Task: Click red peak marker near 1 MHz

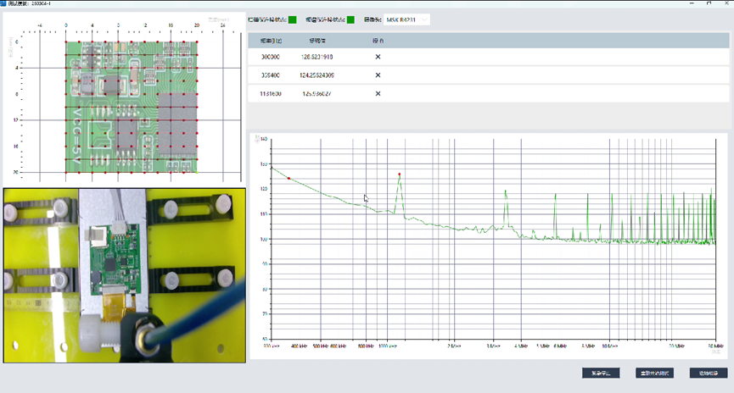Action: [400, 174]
